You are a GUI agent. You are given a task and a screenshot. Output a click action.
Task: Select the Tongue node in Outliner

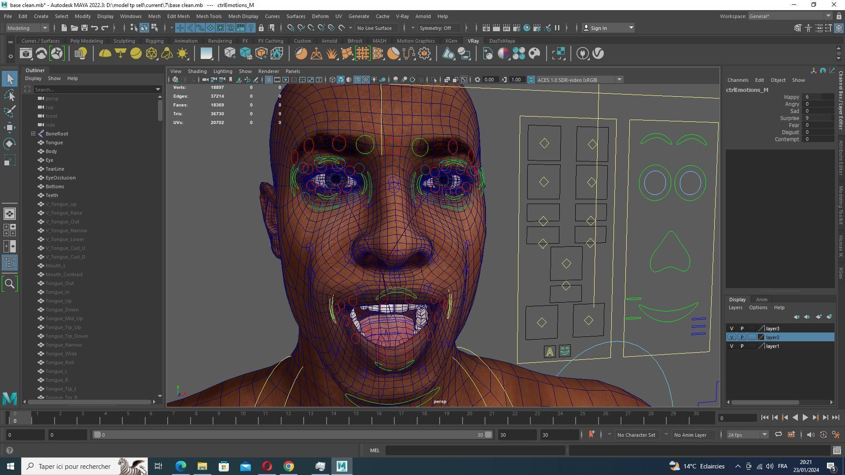point(54,142)
